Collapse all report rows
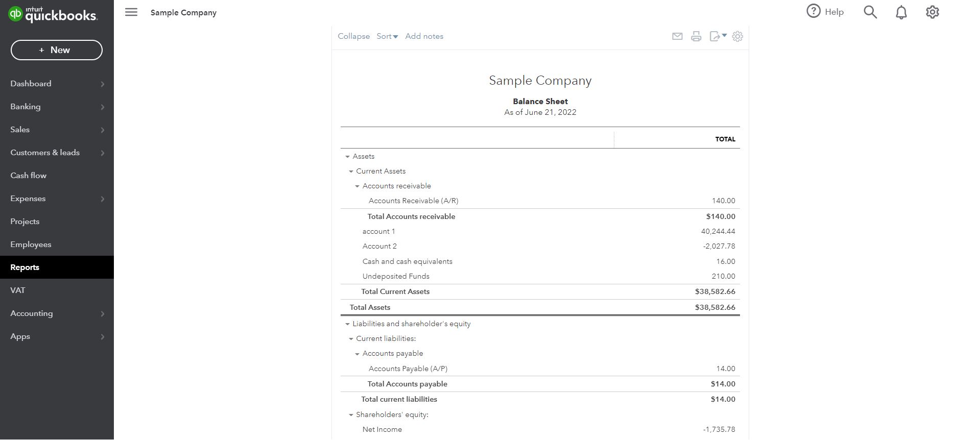Image resolution: width=954 pixels, height=440 pixels. [x=353, y=36]
